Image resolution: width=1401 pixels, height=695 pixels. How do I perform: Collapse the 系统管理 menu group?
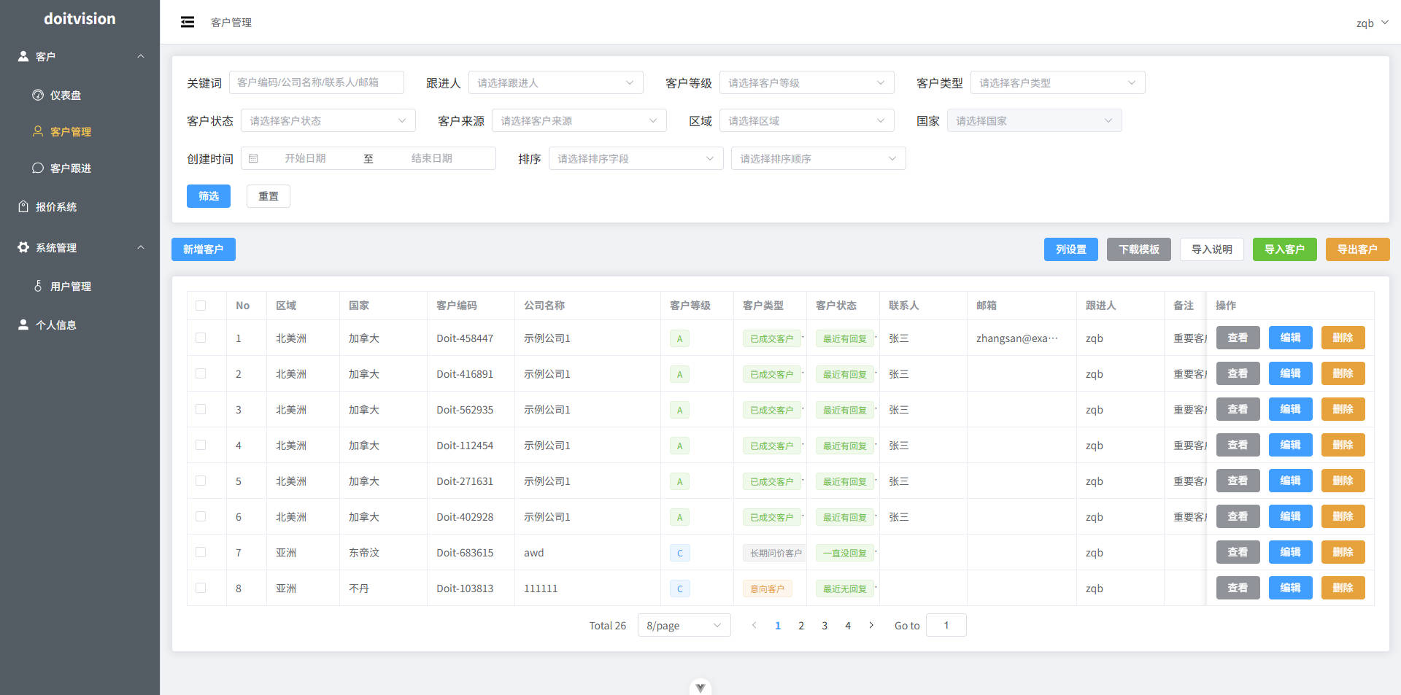80,247
